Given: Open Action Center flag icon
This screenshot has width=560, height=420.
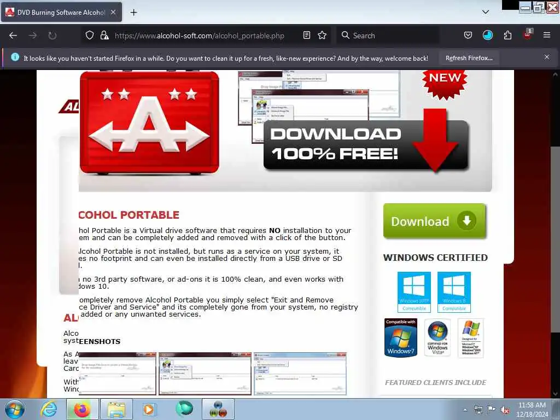Looking at the screenshot, I should [x=492, y=410].
